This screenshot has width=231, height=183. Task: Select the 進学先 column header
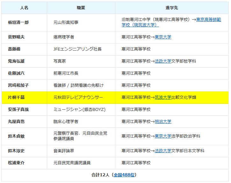172,8
